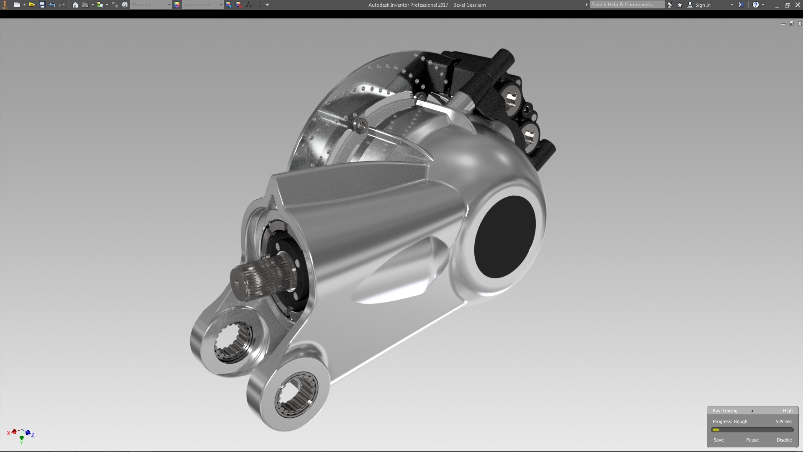Click the appearance color wheel icon

(x=177, y=5)
